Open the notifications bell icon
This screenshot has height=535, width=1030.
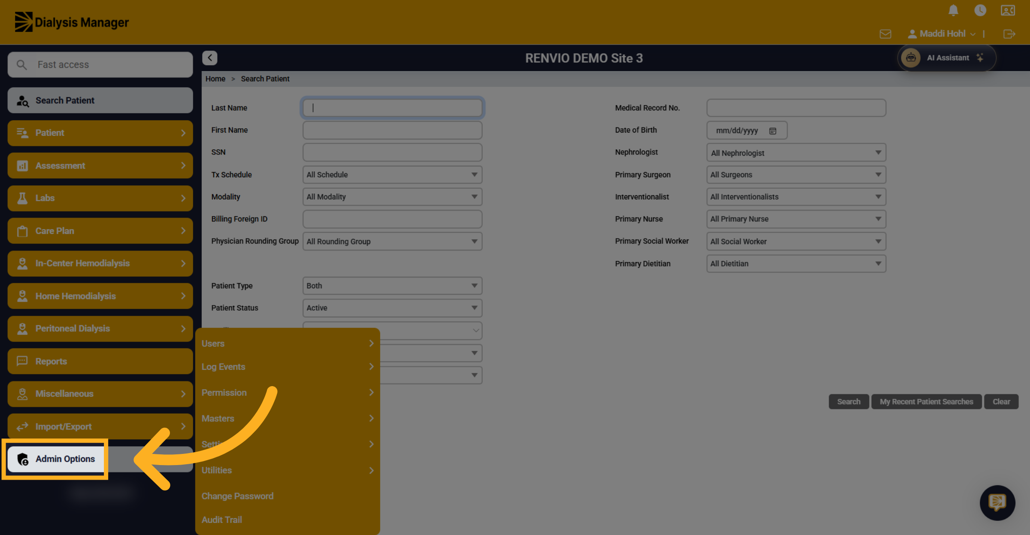click(x=953, y=10)
